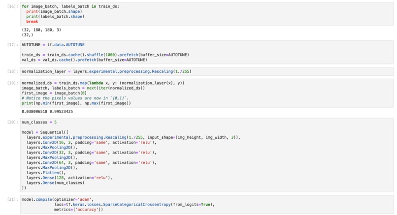
Task: Select the normalization_layer cell numbered 18
Action: (207, 71)
